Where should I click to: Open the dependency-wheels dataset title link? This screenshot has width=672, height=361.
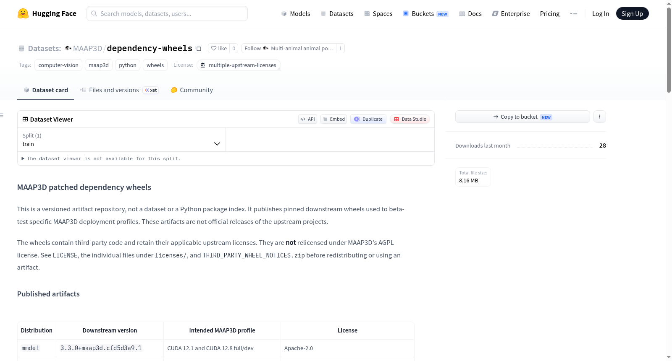click(150, 48)
